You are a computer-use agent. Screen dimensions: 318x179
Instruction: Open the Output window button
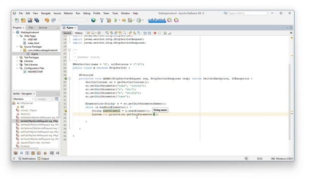(x=43, y=159)
